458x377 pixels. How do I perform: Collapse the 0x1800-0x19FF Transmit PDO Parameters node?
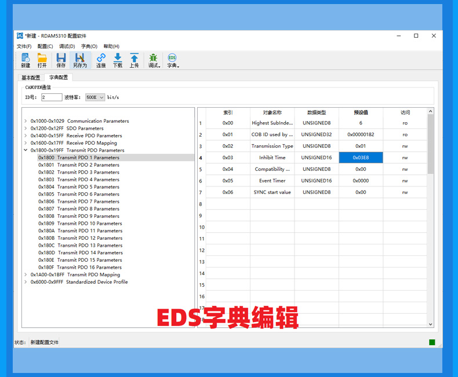pos(26,151)
